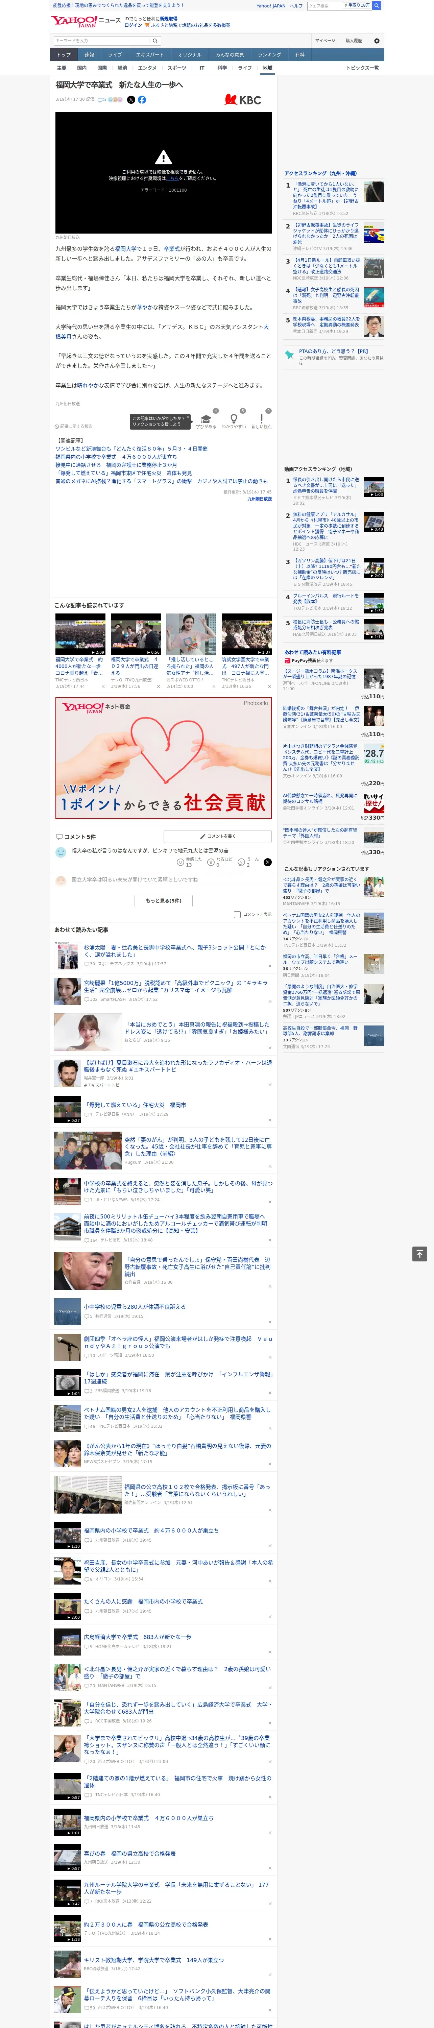Click the blue search magnifier button at top
This screenshot has height=2028, width=434.
pos(377,5)
